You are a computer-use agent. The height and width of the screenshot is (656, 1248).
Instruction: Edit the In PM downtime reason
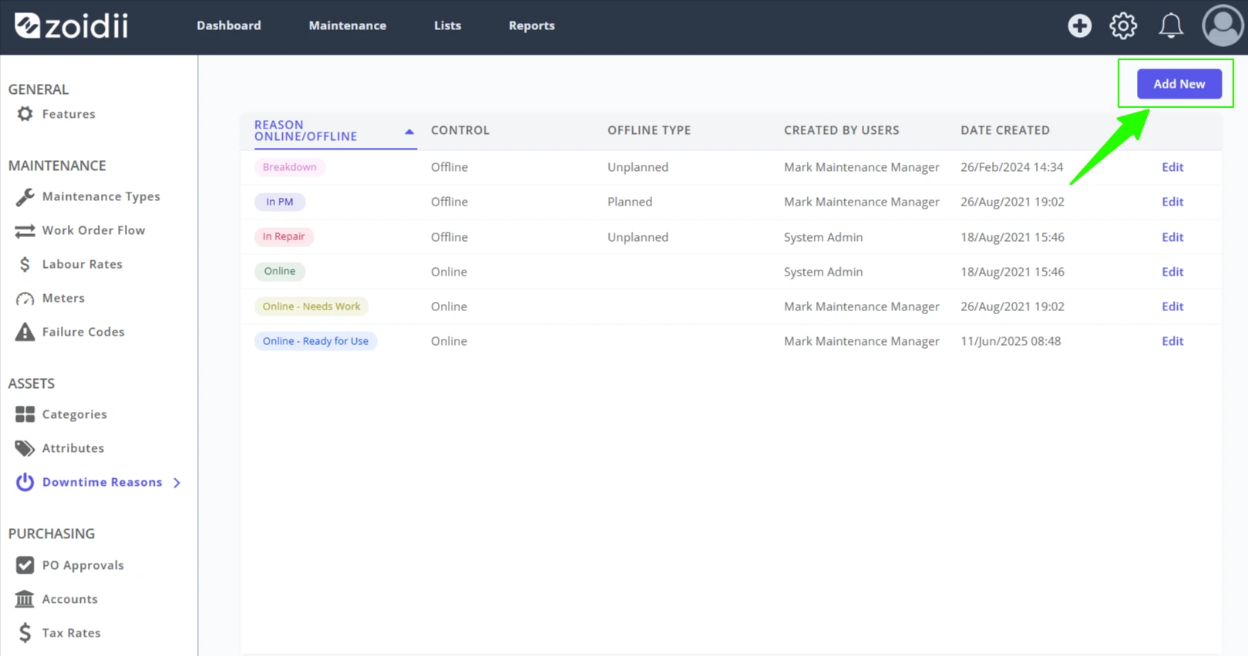pyautogui.click(x=1172, y=202)
